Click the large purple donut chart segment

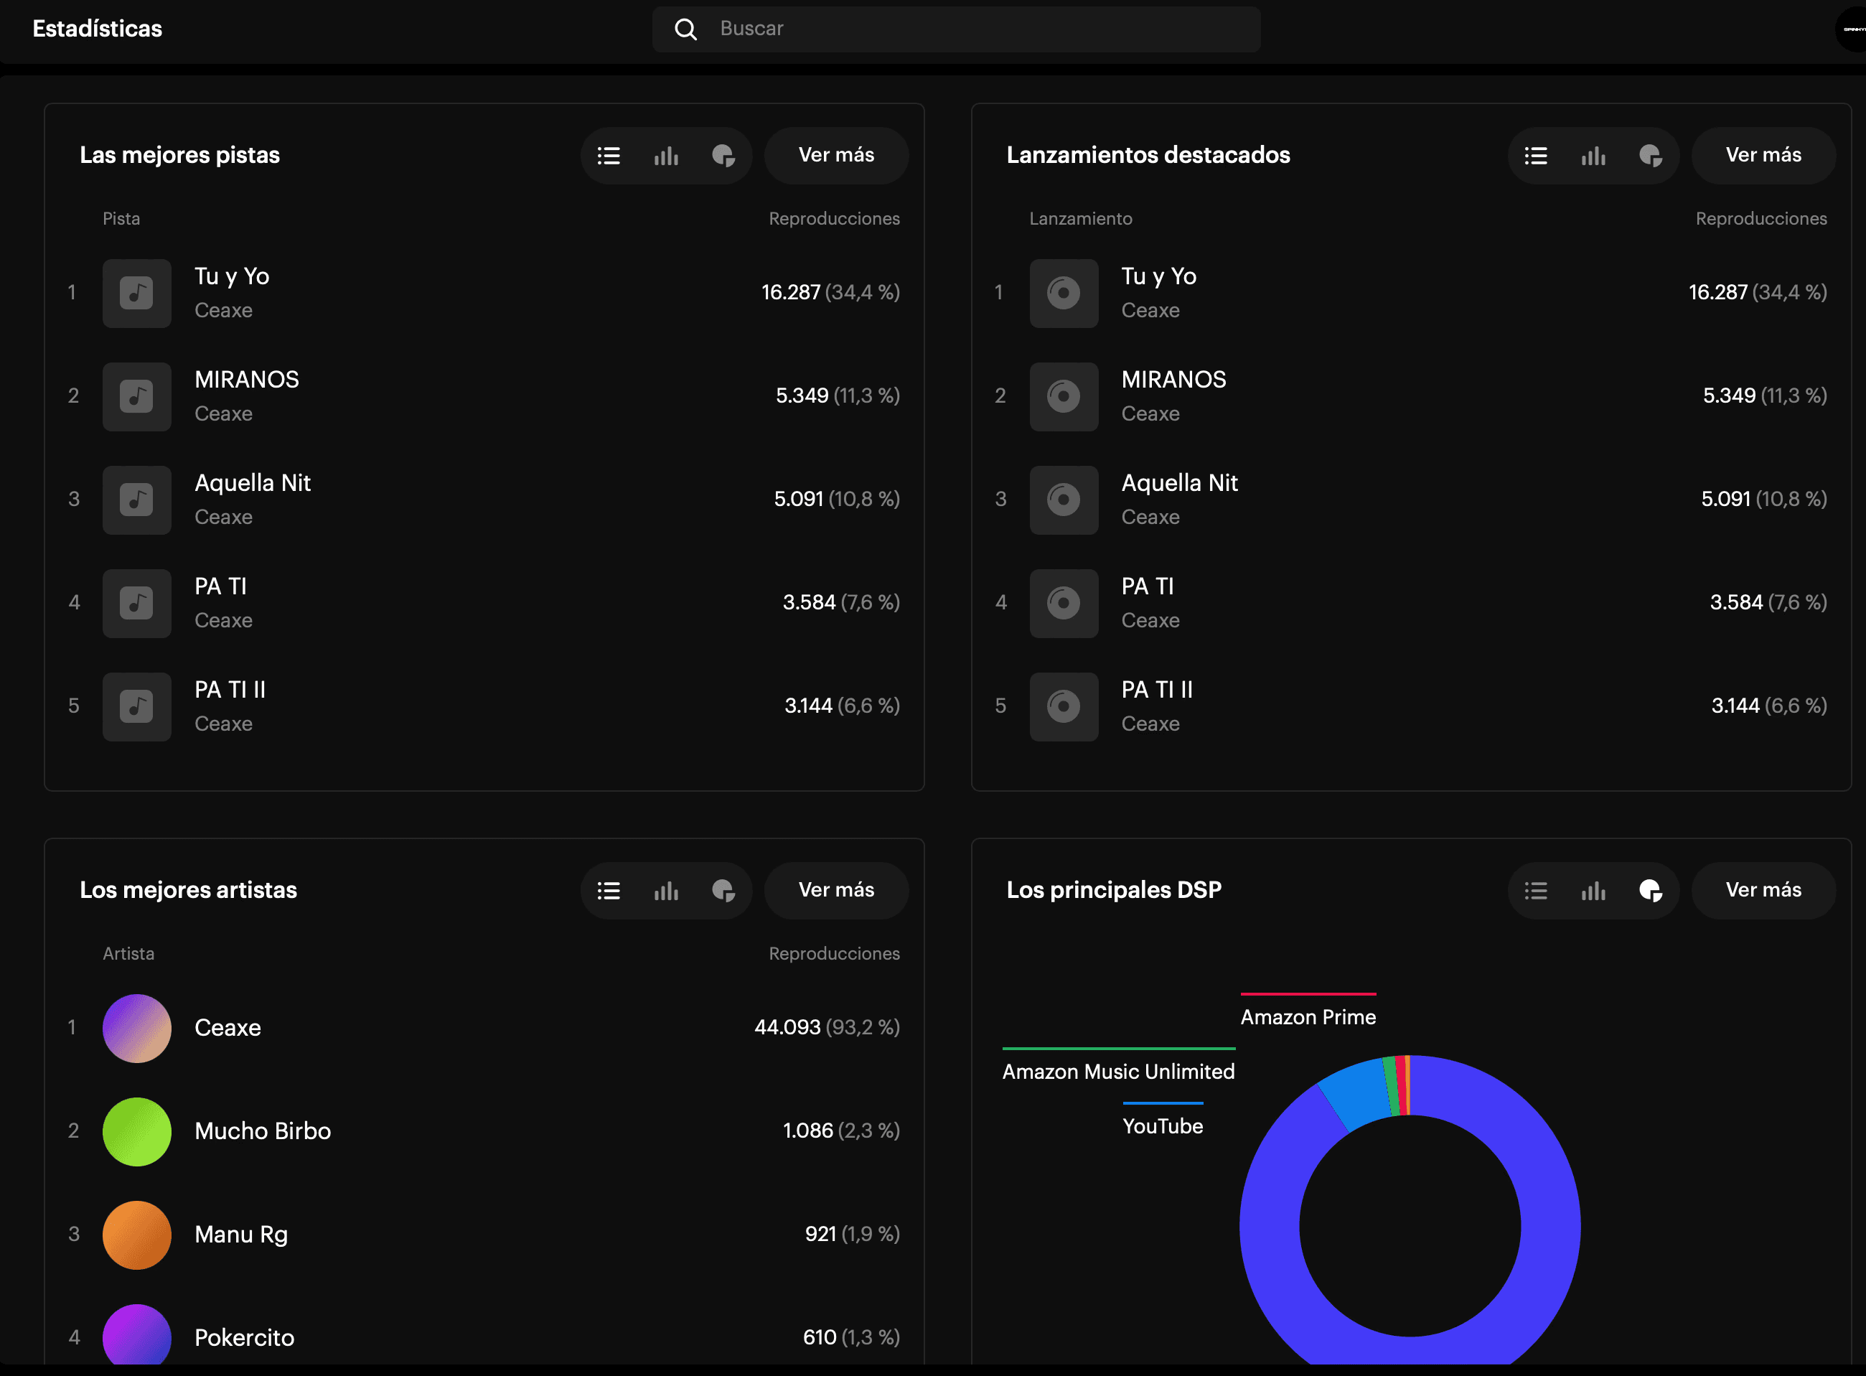tap(1550, 1226)
